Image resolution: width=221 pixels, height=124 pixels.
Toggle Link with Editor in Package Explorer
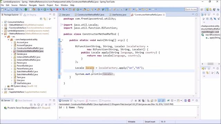pos(45,19)
